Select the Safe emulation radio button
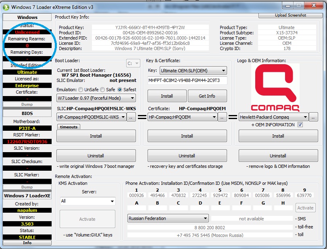Image resolution: width=327 pixels, height=249 pixels. 102,90
